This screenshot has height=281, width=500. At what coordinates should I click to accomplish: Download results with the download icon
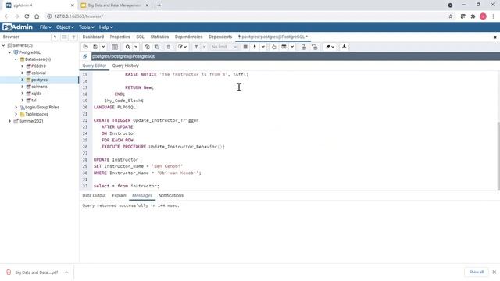pyautogui.click(x=344, y=47)
